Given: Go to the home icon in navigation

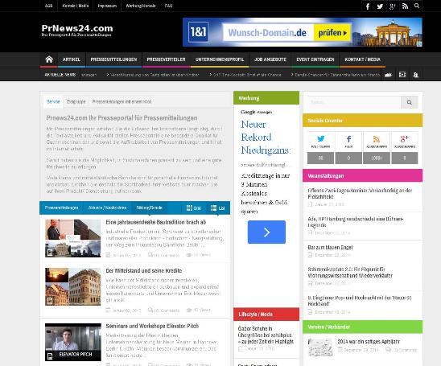Looking at the screenshot, I should [x=49, y=60].
